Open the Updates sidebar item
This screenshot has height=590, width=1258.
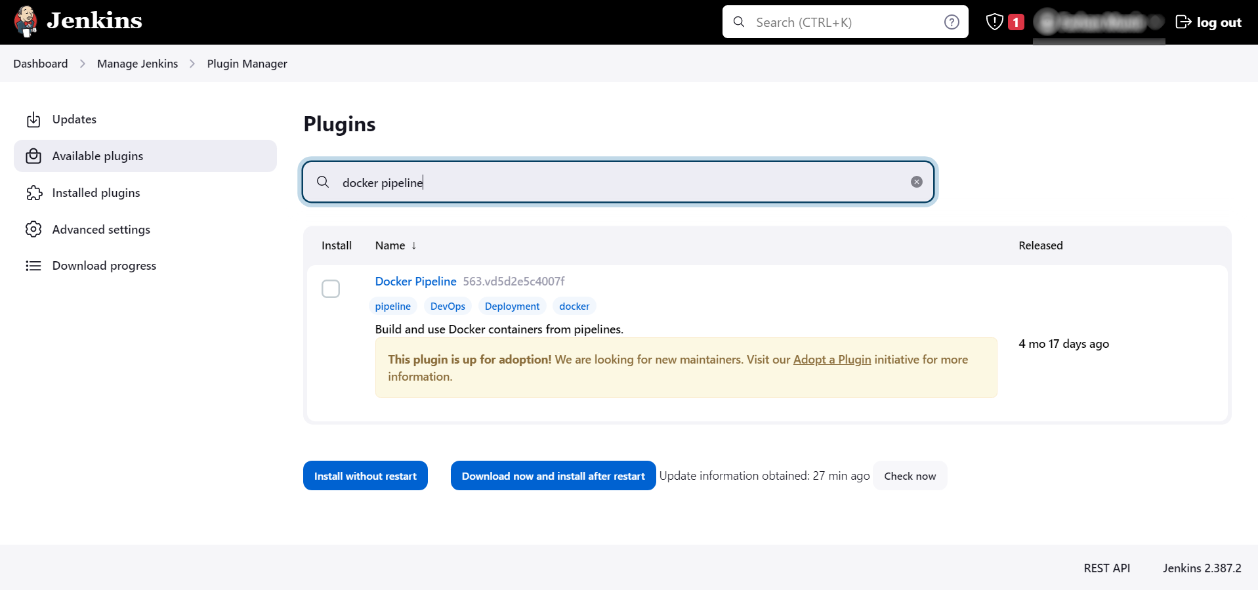tap(145, 119)
